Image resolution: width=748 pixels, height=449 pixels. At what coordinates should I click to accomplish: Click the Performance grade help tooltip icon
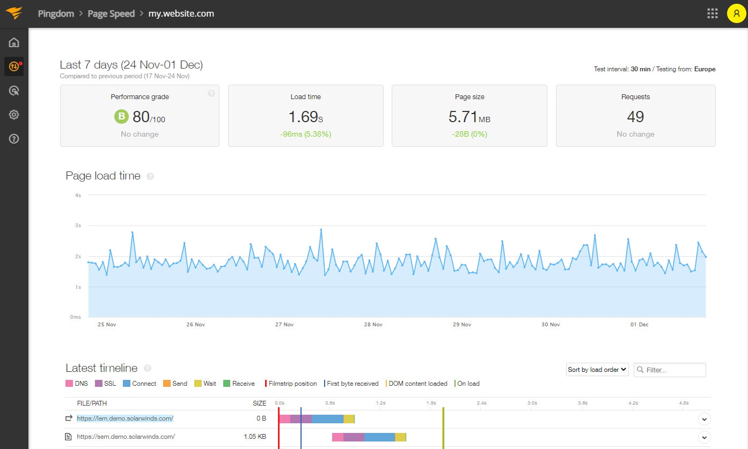pos(211,93)
